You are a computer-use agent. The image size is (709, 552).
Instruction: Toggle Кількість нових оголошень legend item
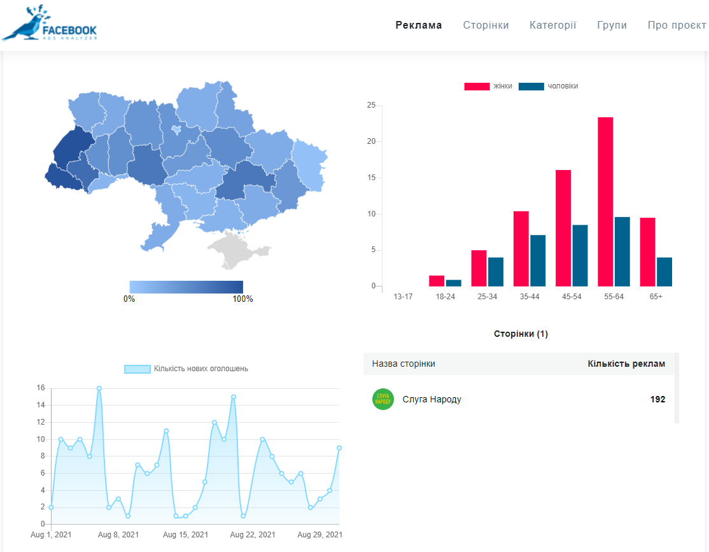(x=186, y=369)
